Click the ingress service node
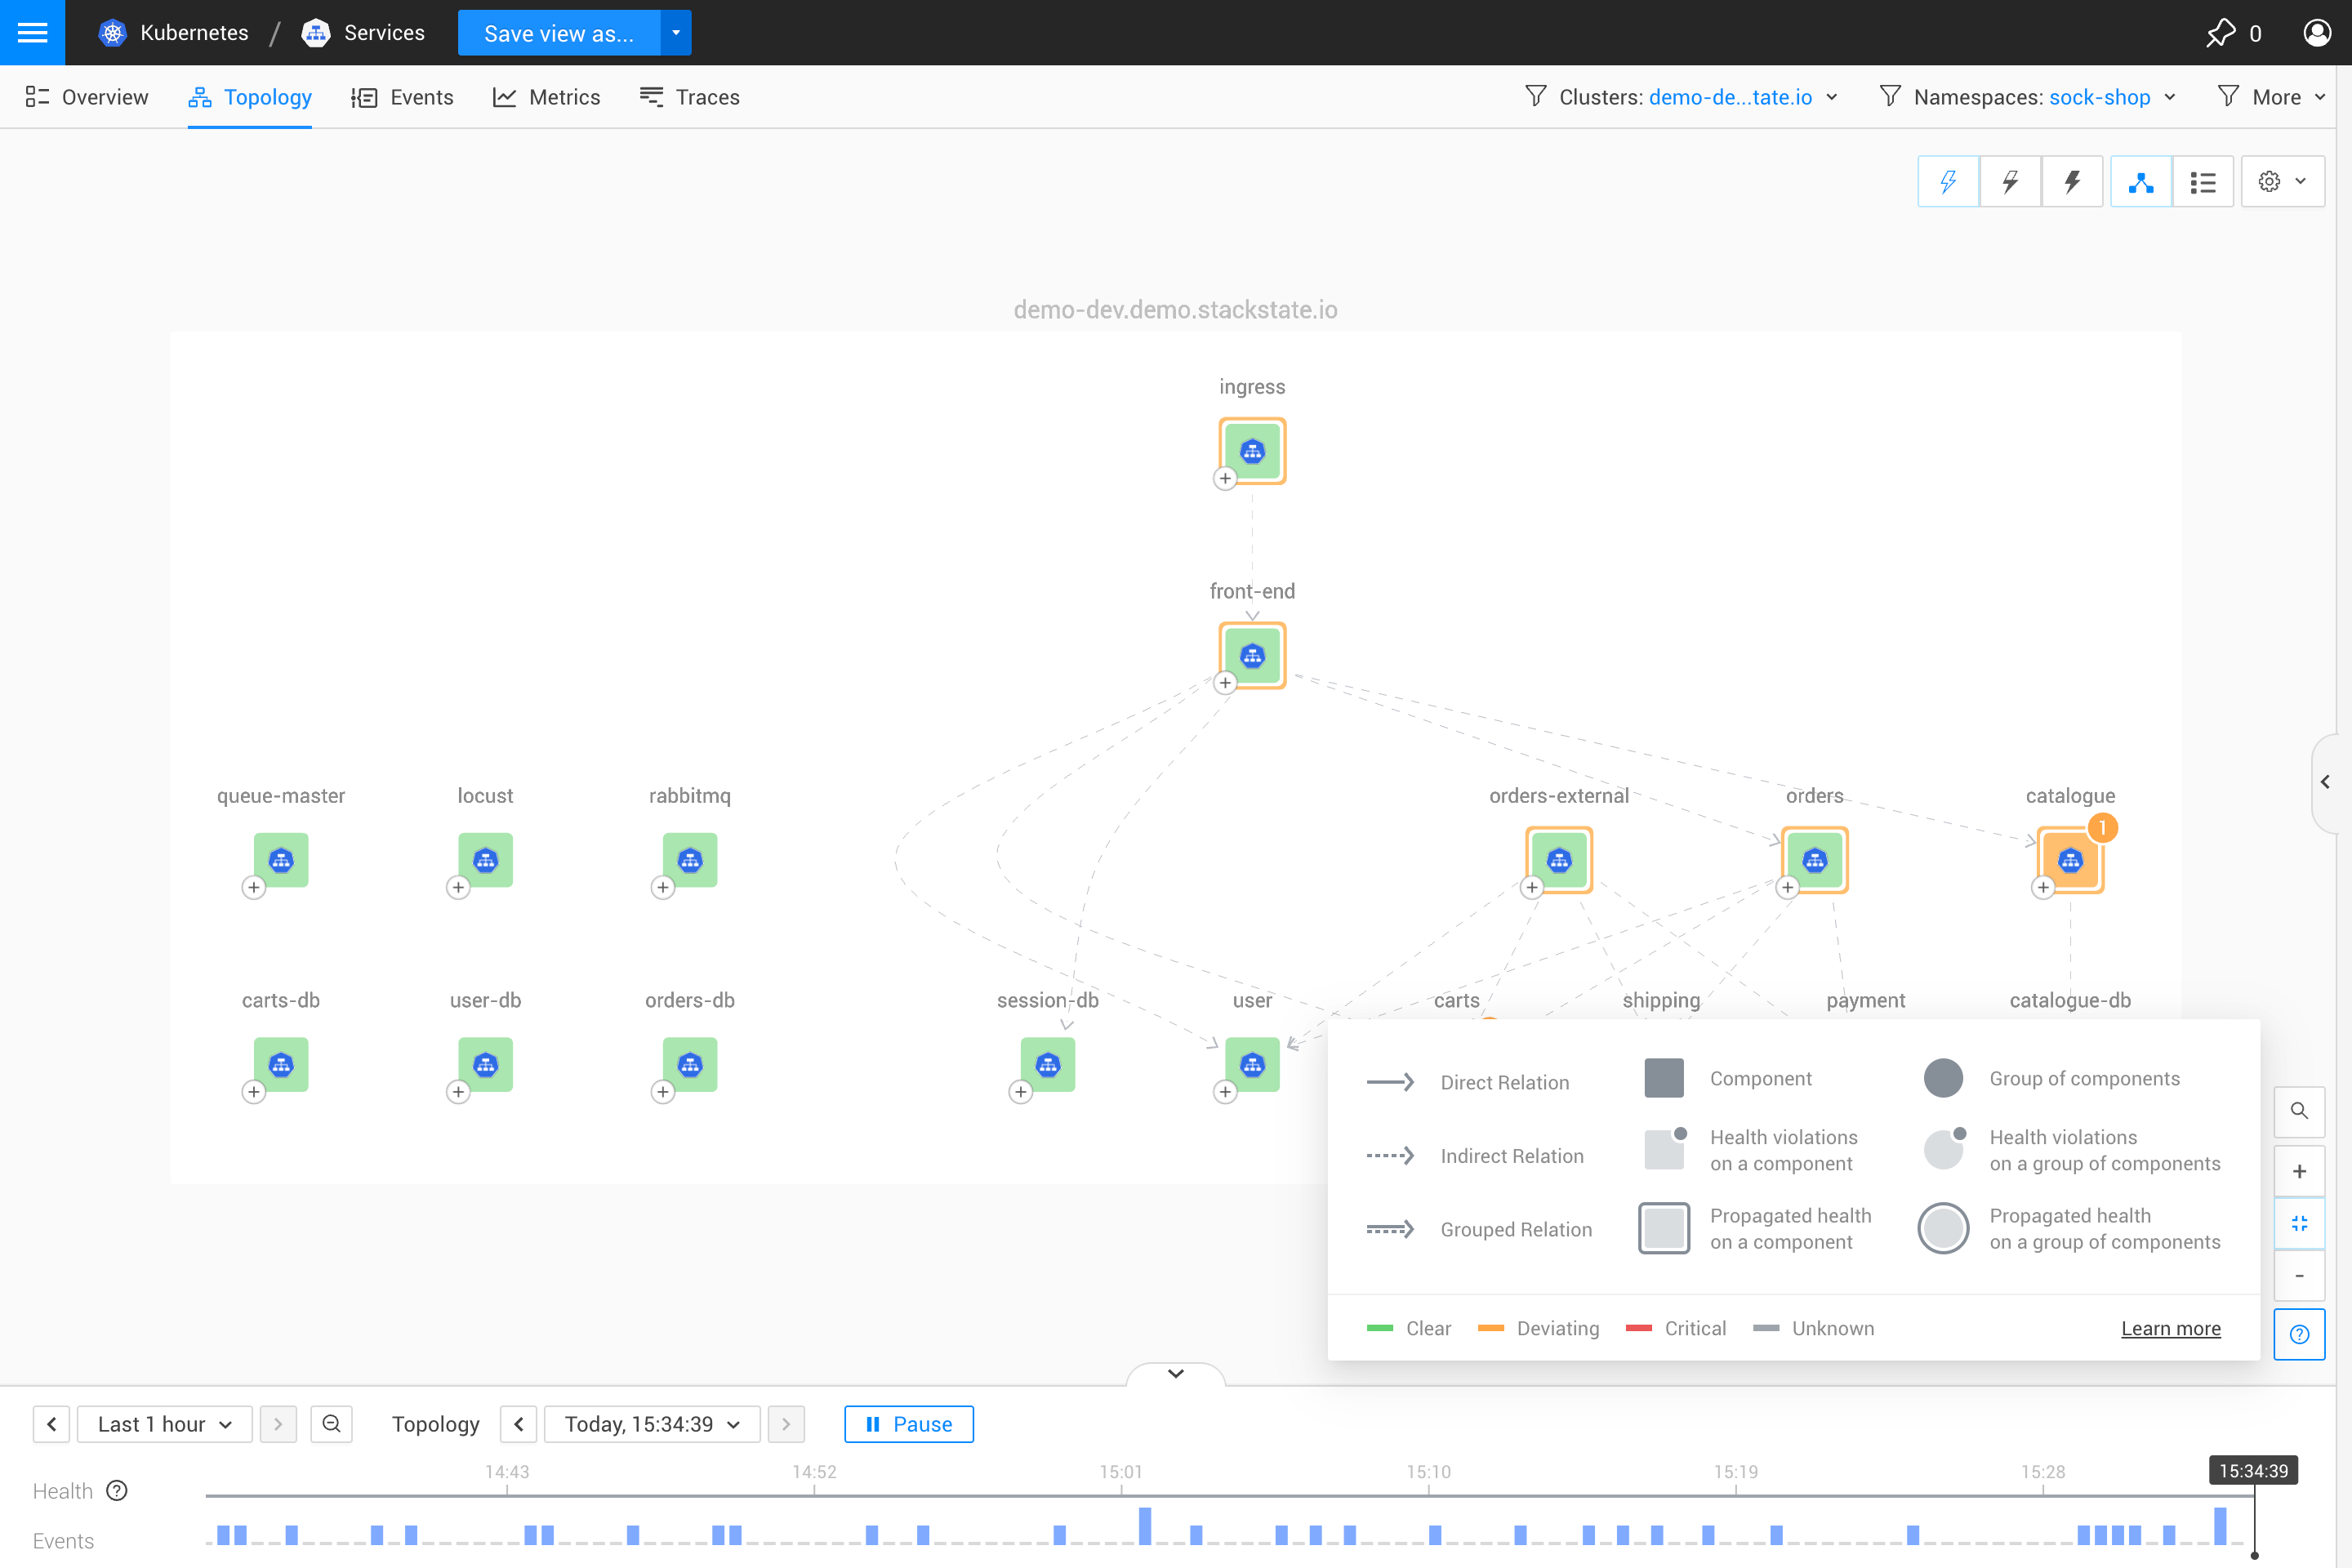The height and width of the screenshot is (1568, 2352). point(1252,451)
